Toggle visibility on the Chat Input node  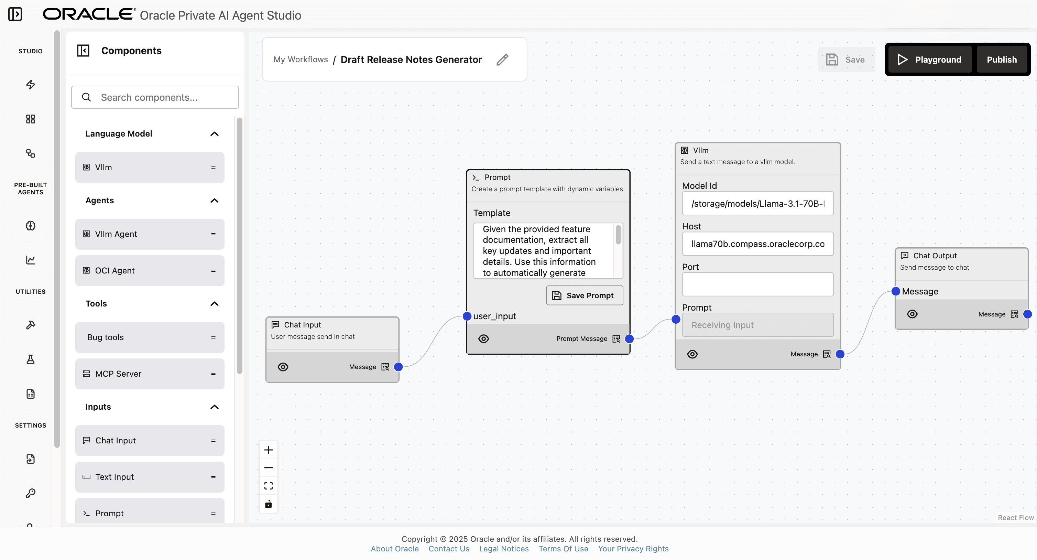(283, 367)
